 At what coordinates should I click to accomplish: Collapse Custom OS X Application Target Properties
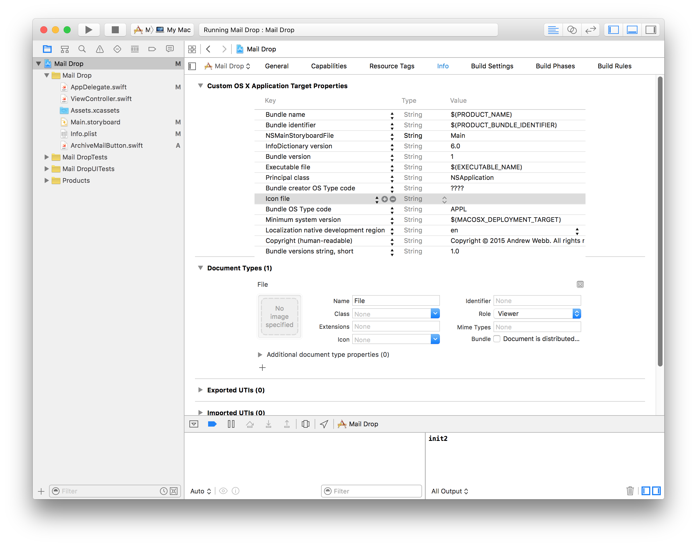pos(201,86)
